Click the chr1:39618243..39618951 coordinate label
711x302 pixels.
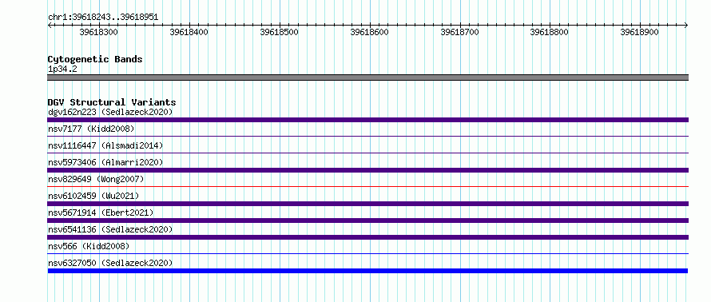pyautogui.click(x=103, y=18)
